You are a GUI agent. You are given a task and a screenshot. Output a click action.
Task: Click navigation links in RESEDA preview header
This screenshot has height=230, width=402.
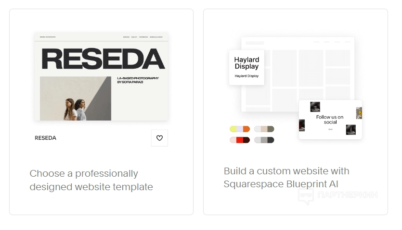click(143, 37)
